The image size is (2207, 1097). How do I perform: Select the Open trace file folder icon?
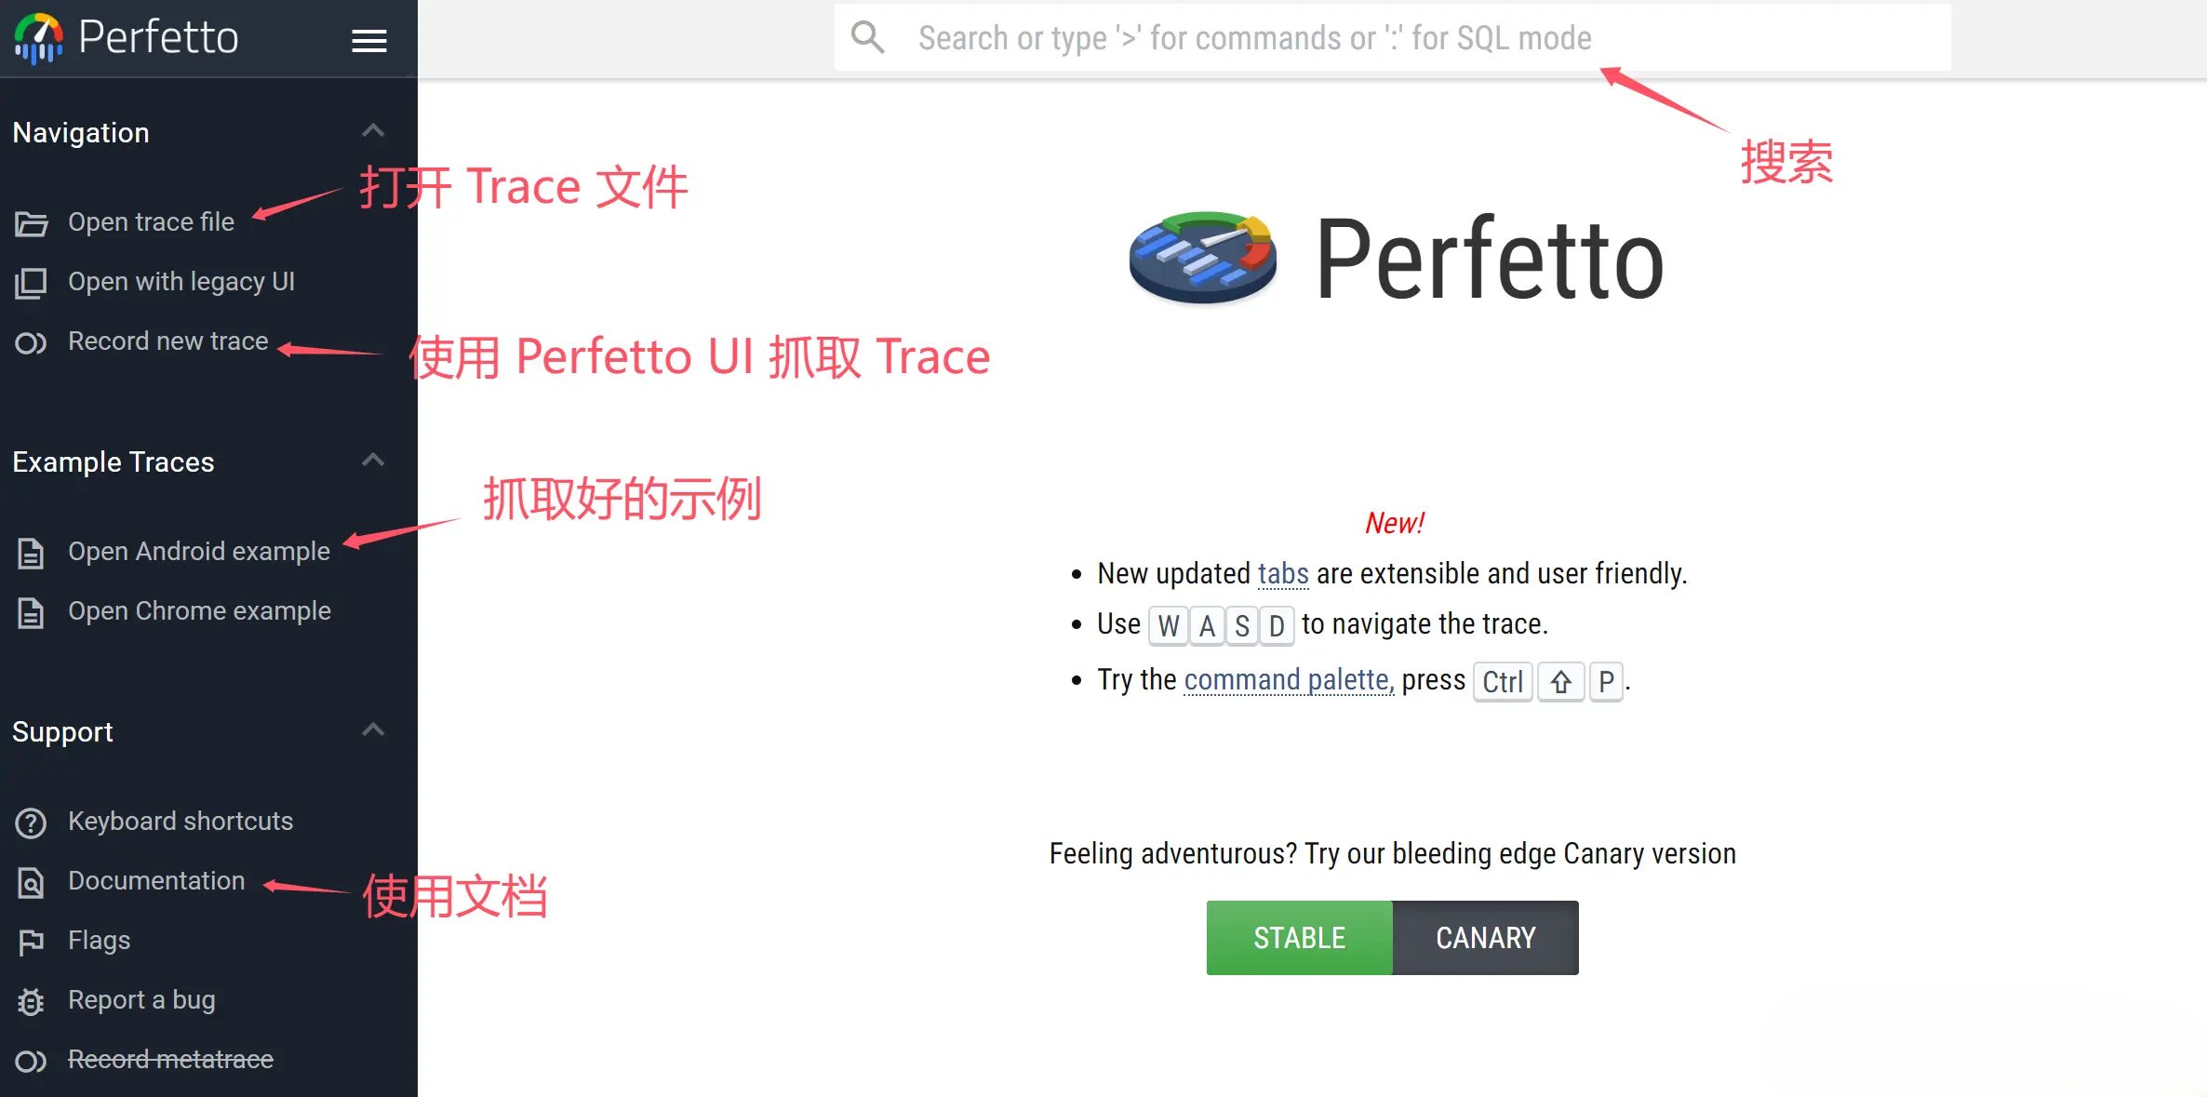pos(31,222)
